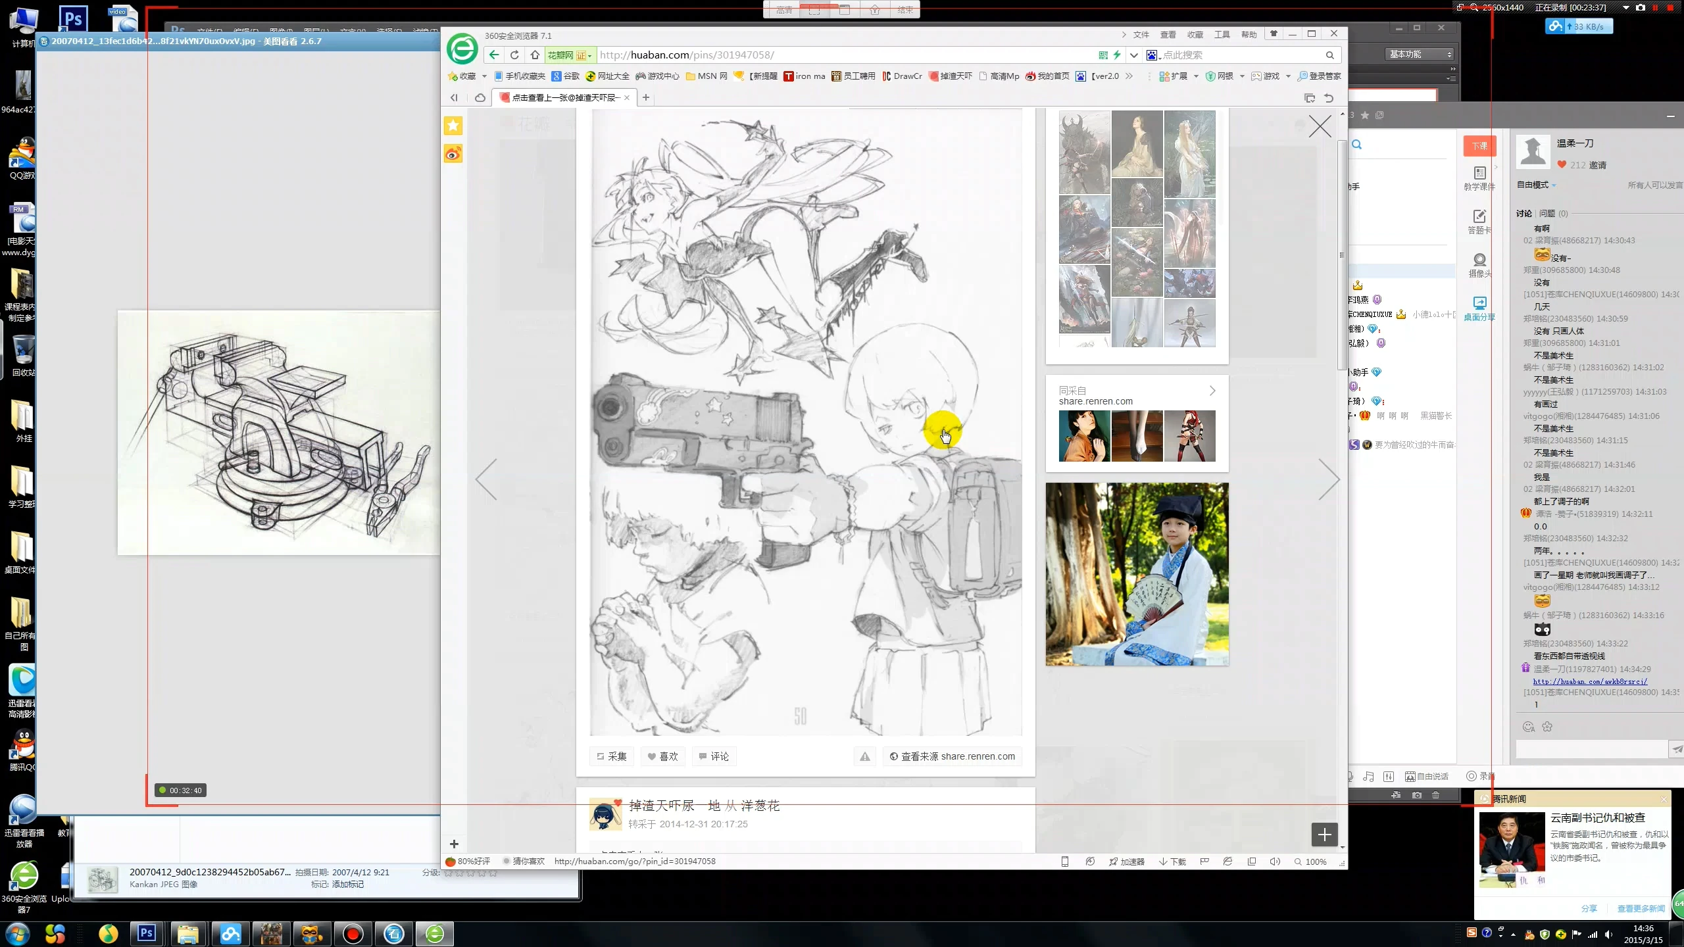Click the 喜欢 like button under the image
The image size is (1684, 947).
click(x=662, y=756)
